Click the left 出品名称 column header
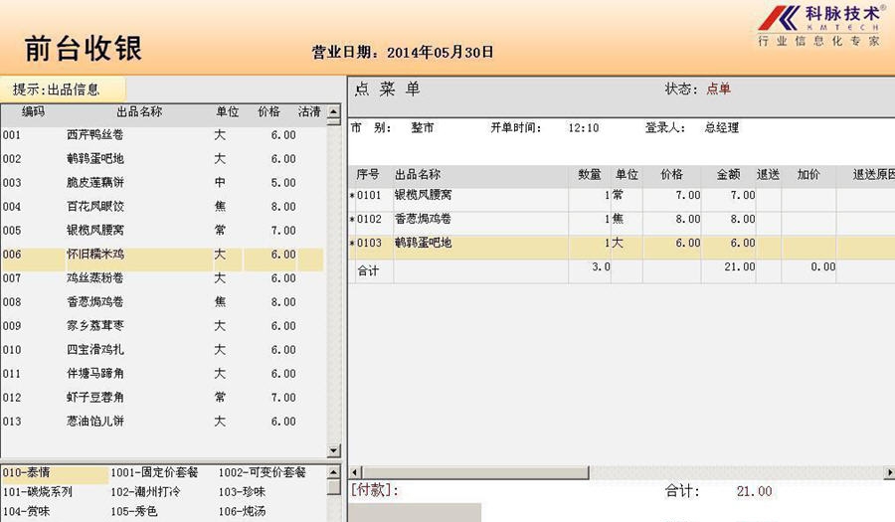895x522 pixels. pos(140,111)
